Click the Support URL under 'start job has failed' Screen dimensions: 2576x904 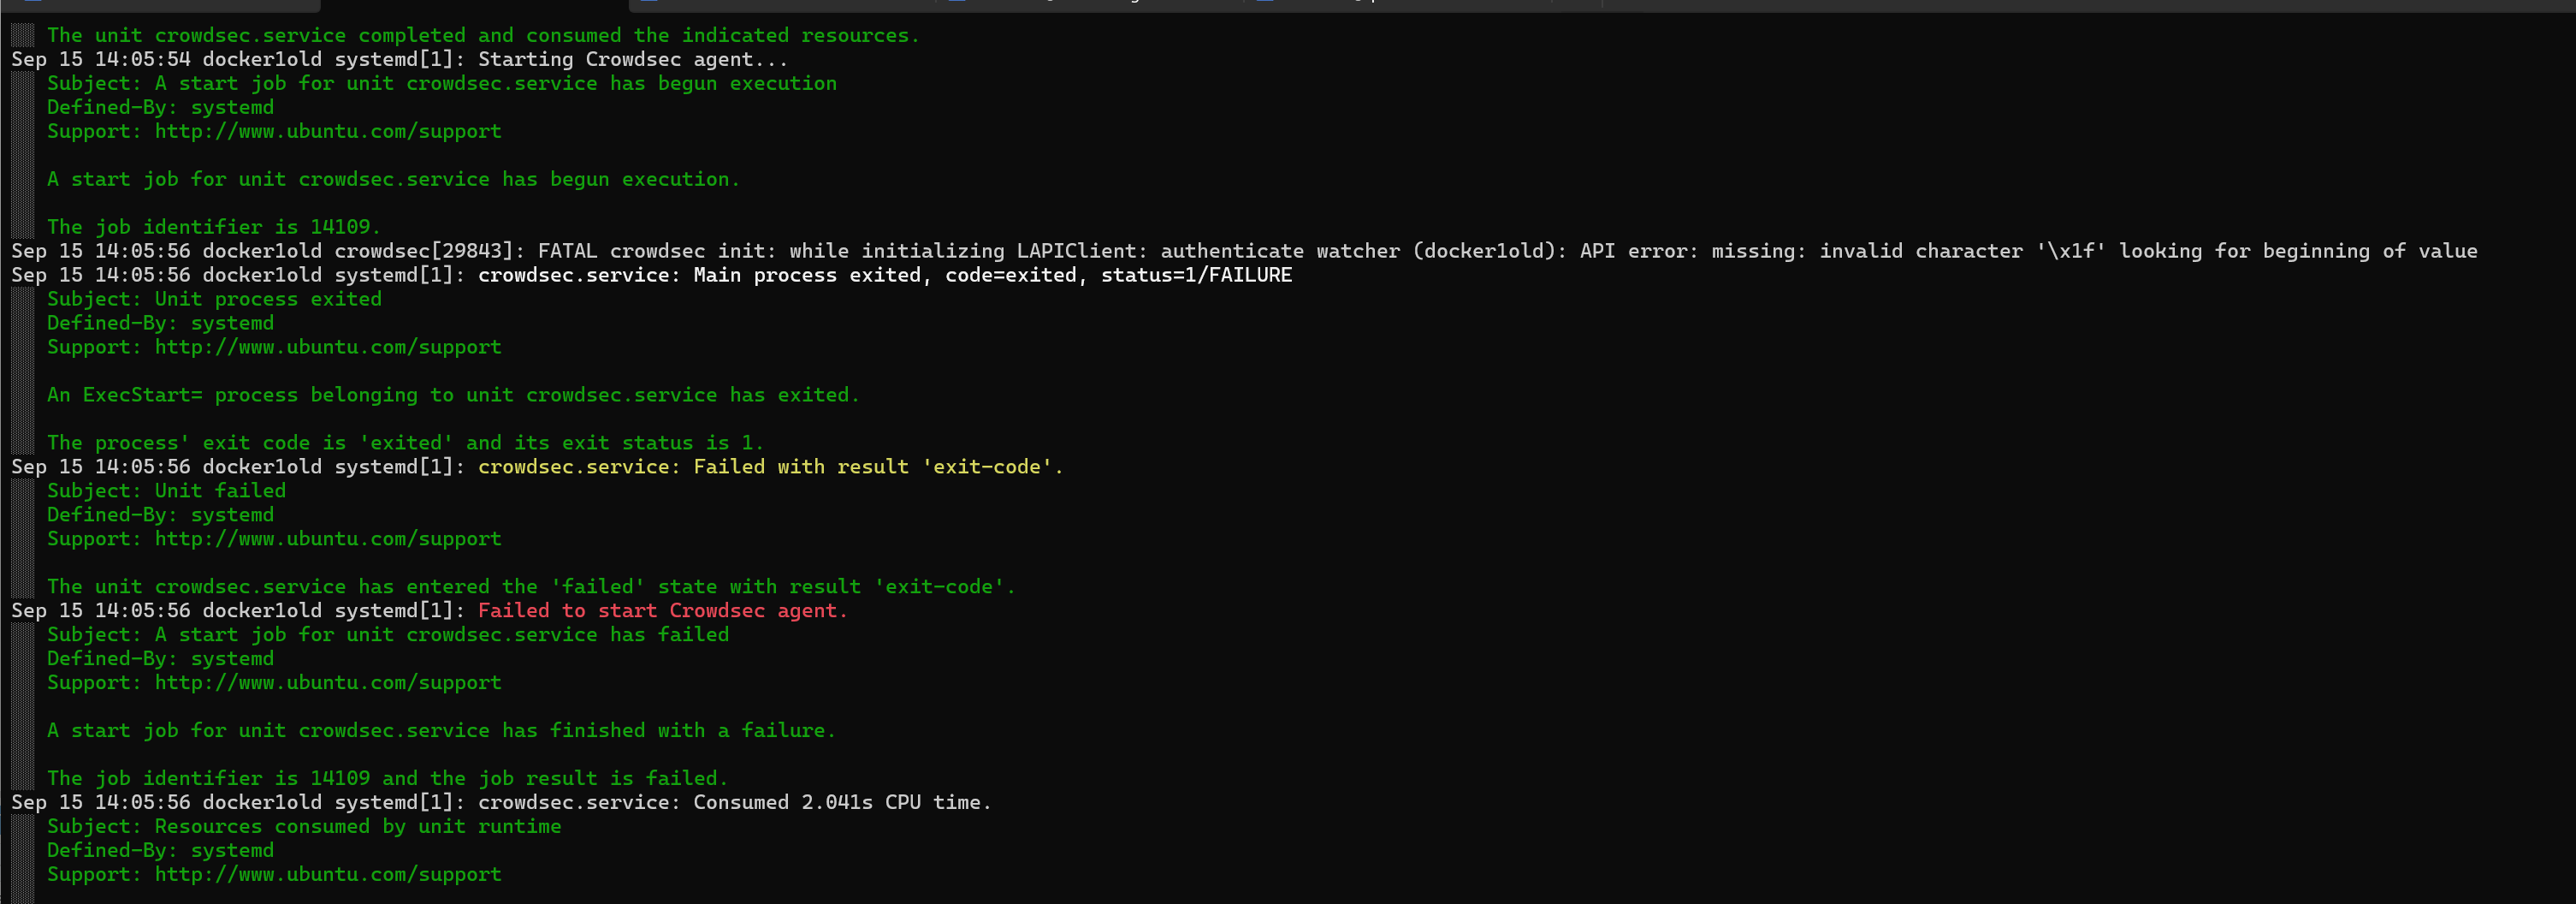click(327, 683)
